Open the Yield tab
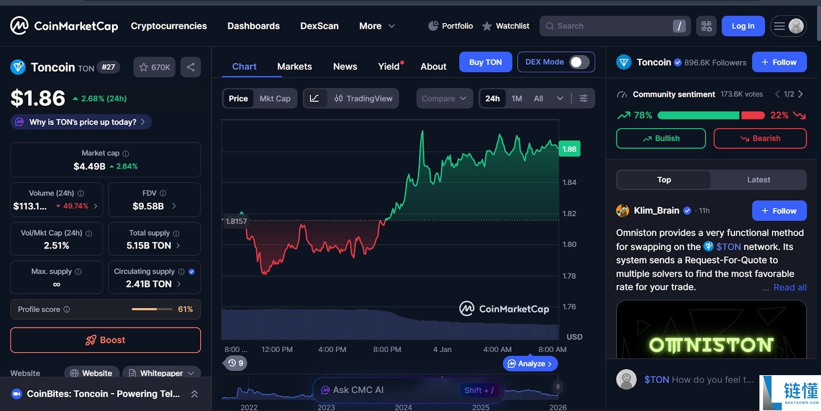The width and height of the screenshot is (821, 411). point(389,67)
